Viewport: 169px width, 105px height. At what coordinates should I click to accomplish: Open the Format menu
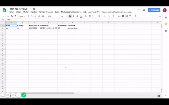point(42,12)
